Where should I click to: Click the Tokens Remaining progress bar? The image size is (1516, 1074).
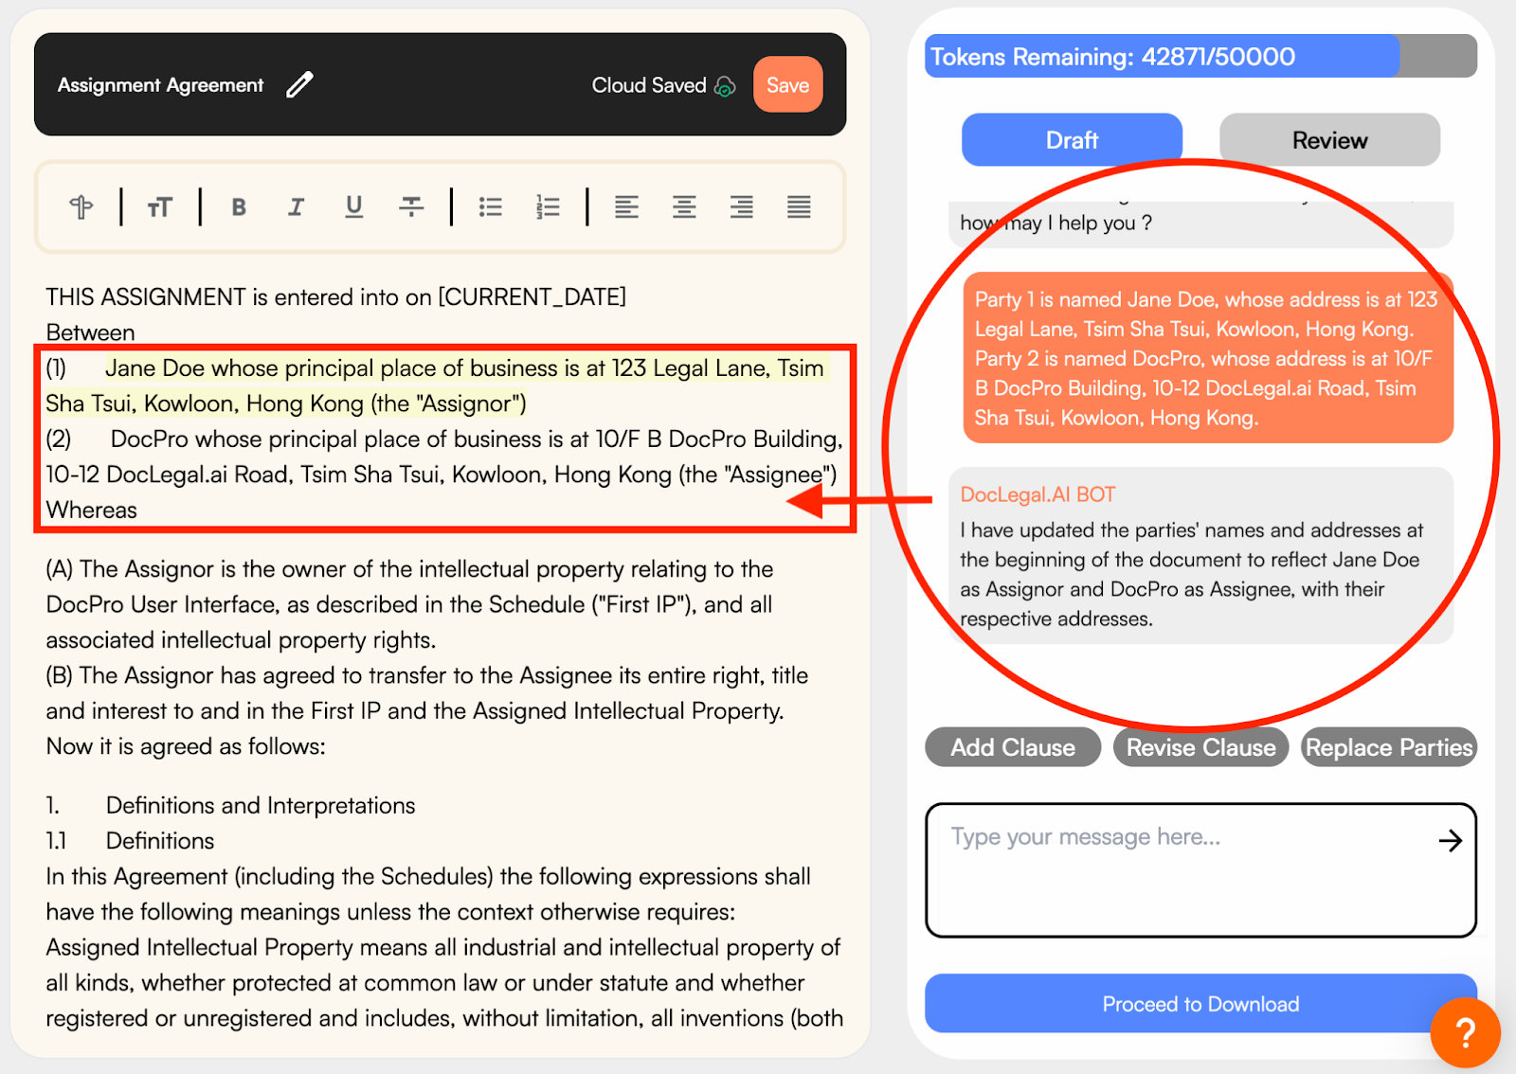point(1200,57)
